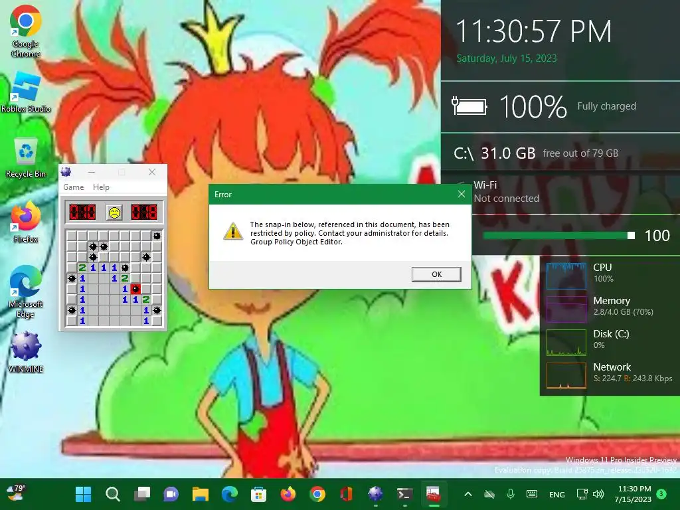
Task: Click the C:\ 31.0 GB free text
Action: coord(536,153)
